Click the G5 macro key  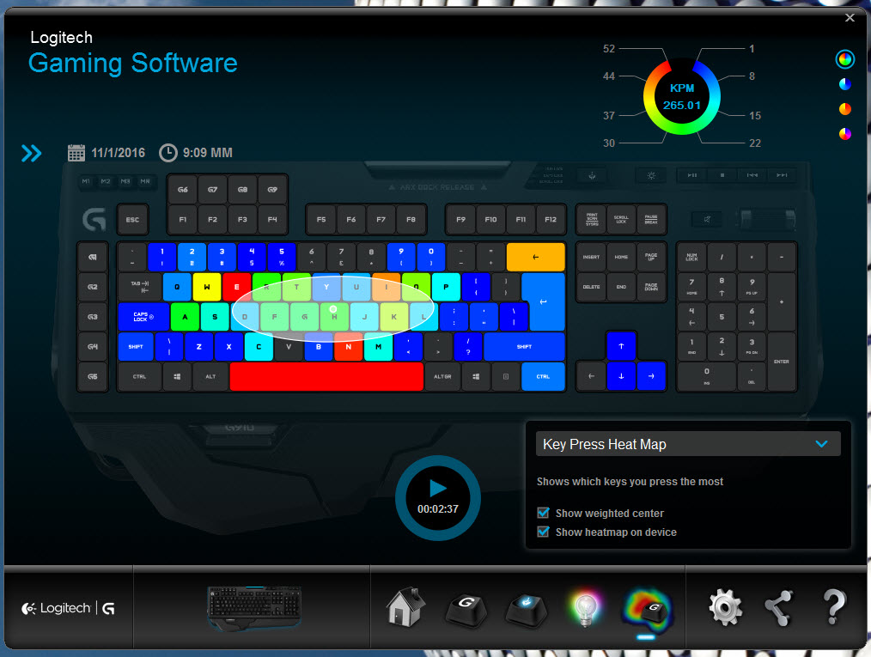click(92, 376)
